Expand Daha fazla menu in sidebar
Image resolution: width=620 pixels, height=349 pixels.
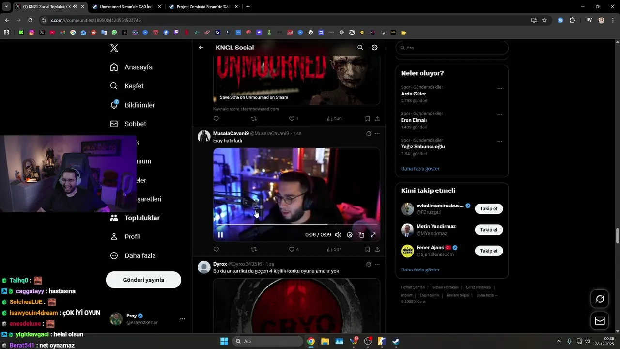[x=133, y=255]
